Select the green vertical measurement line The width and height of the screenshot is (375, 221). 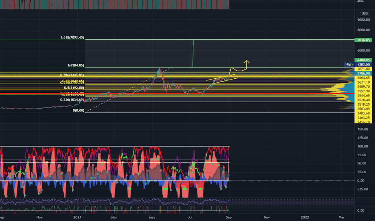(193, 53)
